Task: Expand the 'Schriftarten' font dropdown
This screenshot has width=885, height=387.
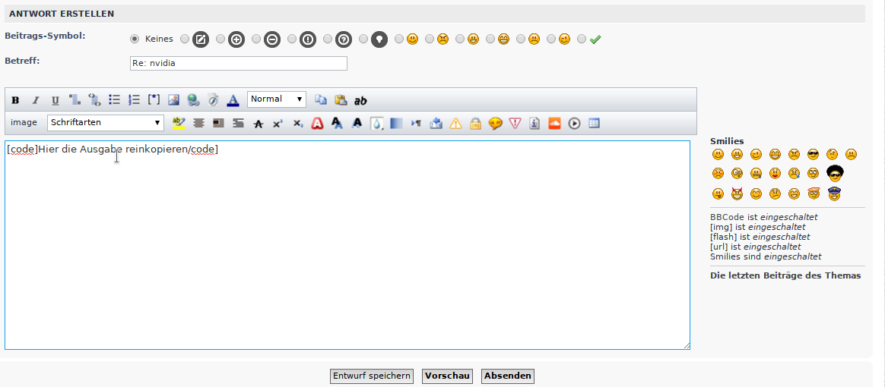Action: pos(106,122)
